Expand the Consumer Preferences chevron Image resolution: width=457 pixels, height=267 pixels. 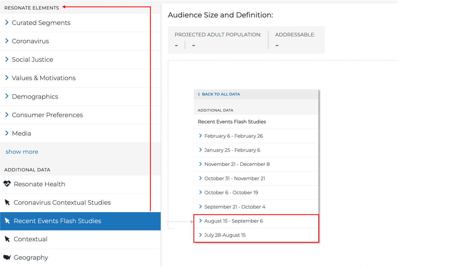point(7,115)
